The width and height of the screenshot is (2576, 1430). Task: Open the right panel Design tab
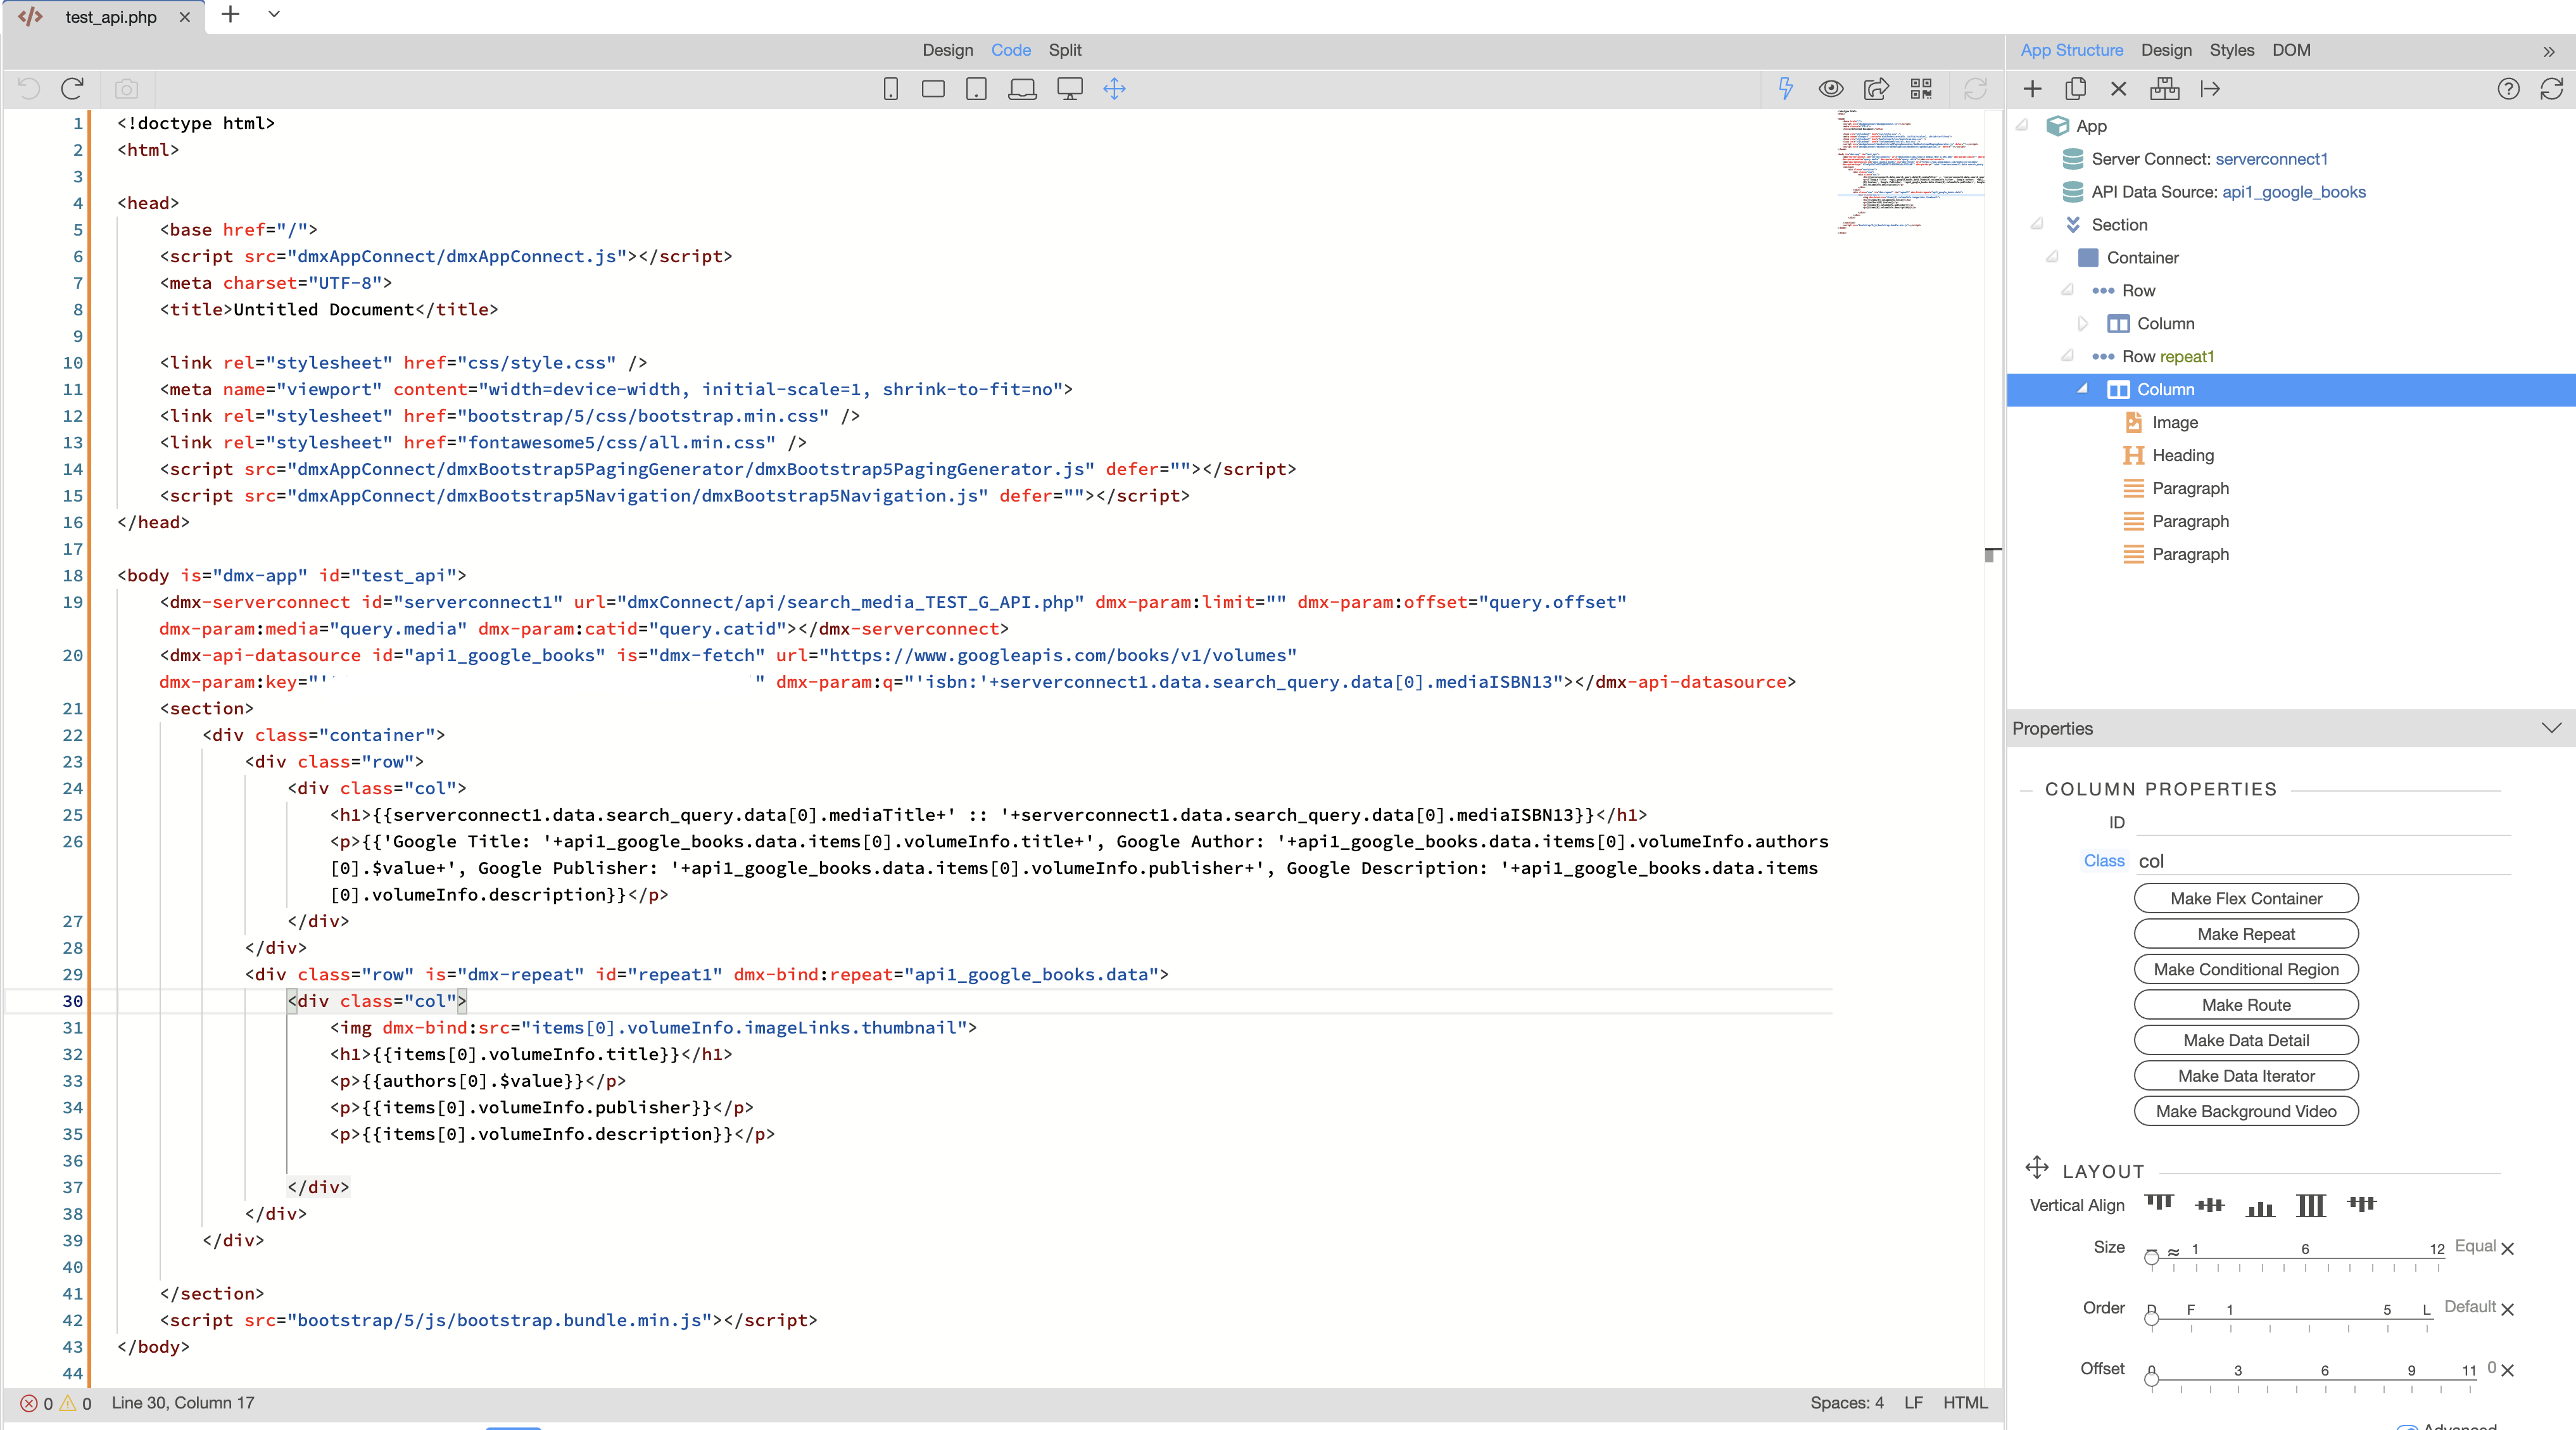[2166, 50]
